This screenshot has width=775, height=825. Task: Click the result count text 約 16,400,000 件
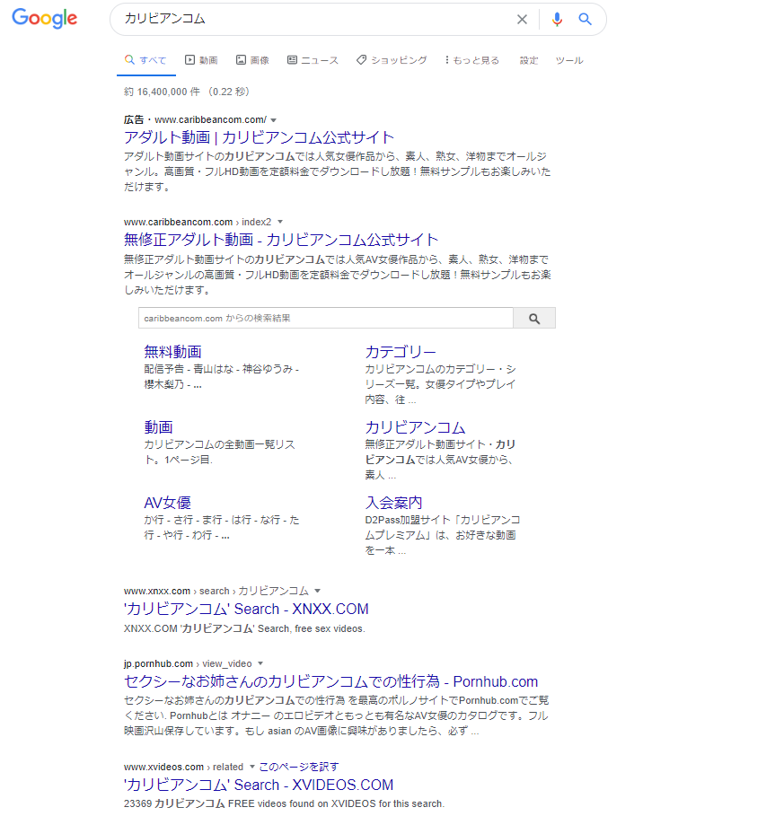click(162, 92)
